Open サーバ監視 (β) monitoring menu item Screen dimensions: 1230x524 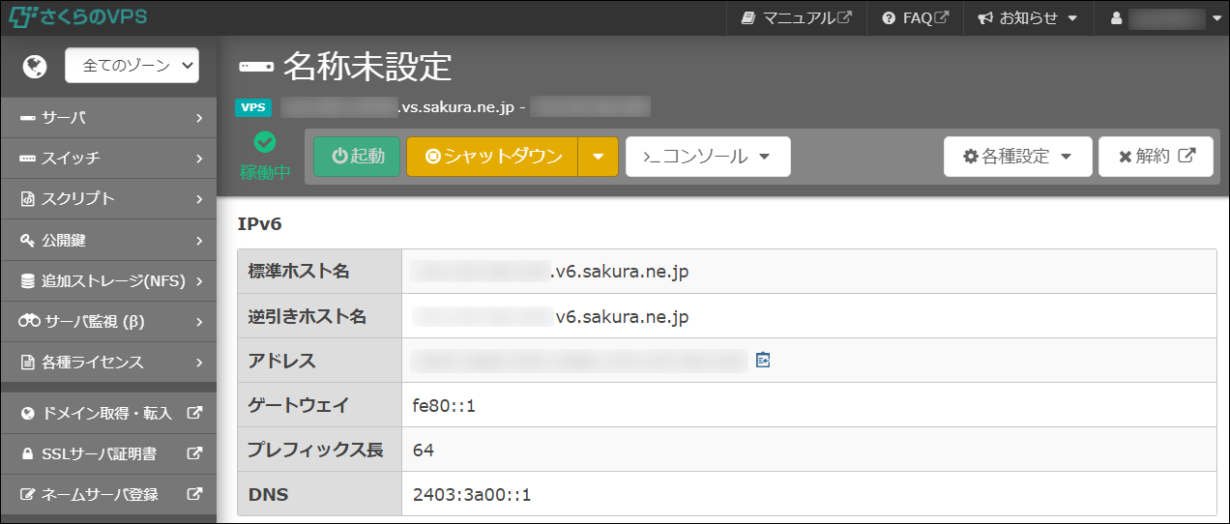tap(108, 321)
